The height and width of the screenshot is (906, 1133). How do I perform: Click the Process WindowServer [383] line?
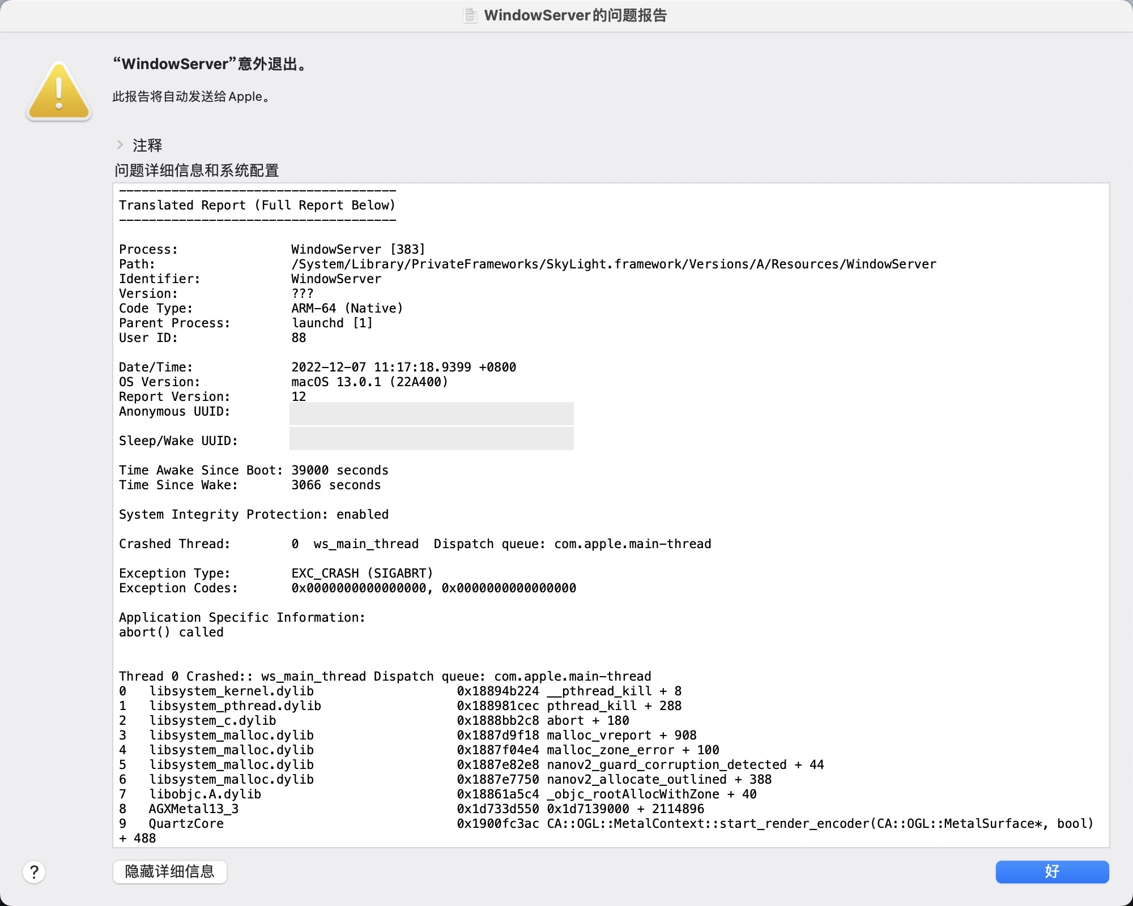[357, 249]
